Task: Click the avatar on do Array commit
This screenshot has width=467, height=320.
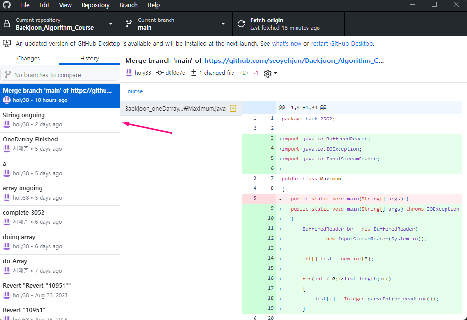Action: (x=6, y=271)
